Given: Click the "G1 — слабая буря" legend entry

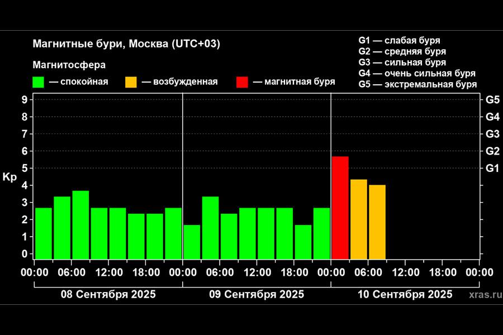Looking at the screenshot, I should (398, 41).
